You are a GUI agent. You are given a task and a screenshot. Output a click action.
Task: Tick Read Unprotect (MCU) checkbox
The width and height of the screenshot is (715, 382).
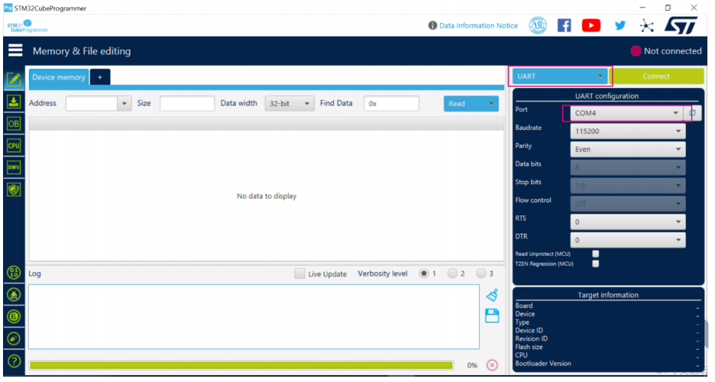[596, 254]
